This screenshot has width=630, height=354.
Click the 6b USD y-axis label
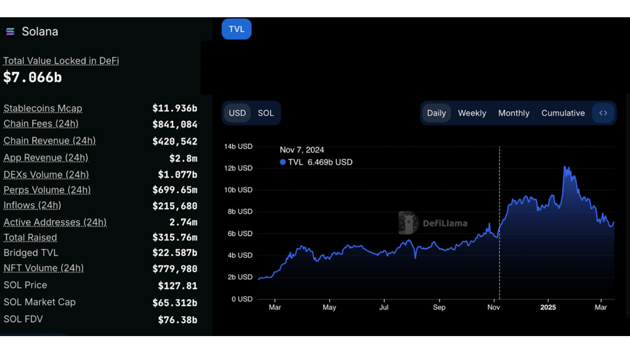240,233
